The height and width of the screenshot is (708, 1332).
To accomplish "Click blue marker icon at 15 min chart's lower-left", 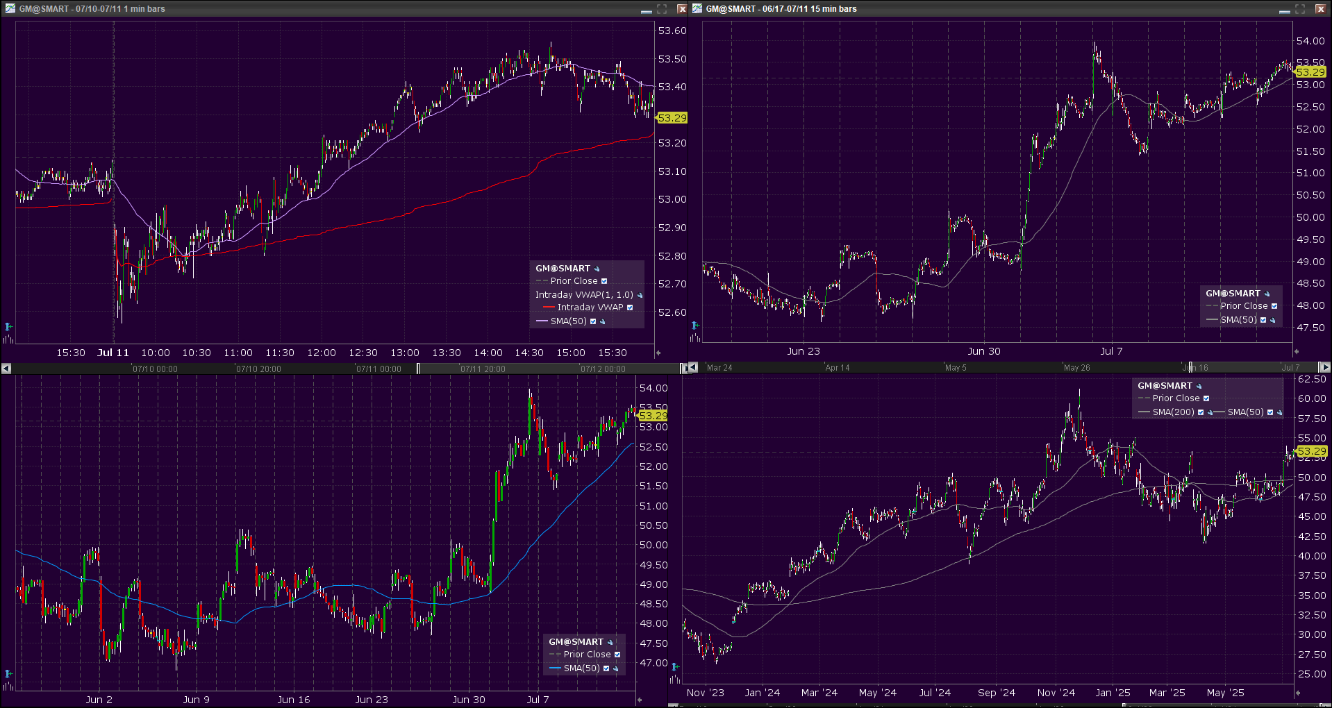I will pos(695,325).
